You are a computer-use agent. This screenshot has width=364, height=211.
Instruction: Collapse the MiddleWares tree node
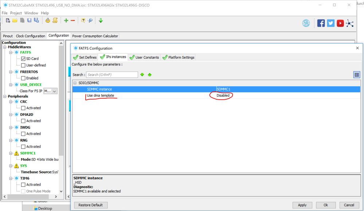click(x=5, y=47)
